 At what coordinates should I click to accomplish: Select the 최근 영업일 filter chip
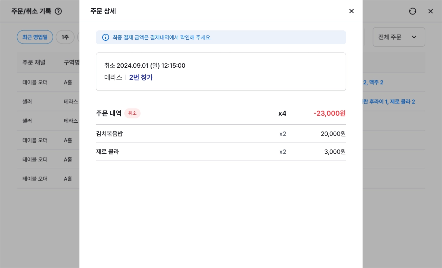pos(35,37)
